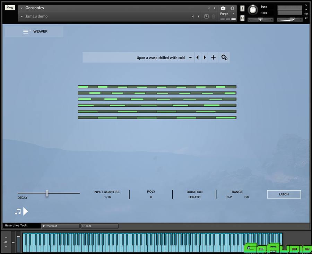Expand the Geosonics instrument dropdown arrow
312x254 pixels.
22,8
